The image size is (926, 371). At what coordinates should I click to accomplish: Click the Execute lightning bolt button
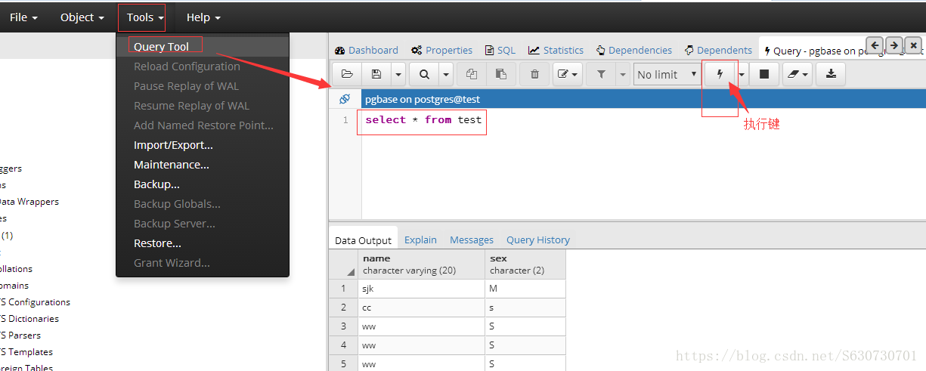pyautogui.click(x=720, y=74)
